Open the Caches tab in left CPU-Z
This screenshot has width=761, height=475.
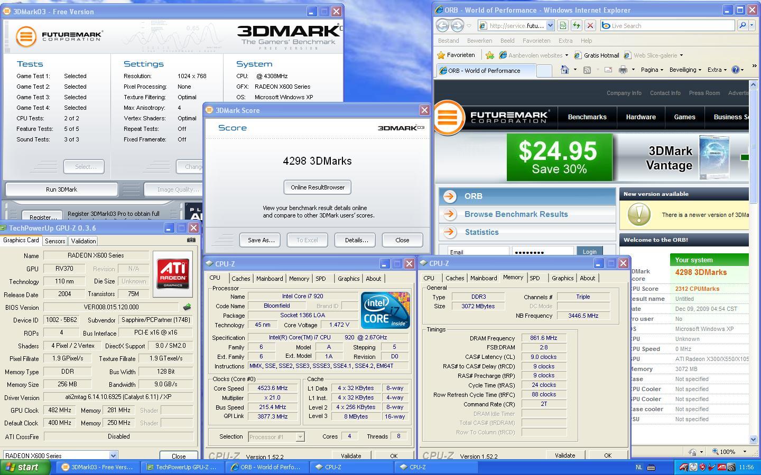pyautogui.click(x=240, y=279)
